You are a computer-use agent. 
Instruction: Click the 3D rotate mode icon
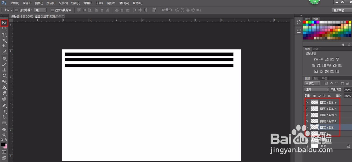tap(177, 10)
